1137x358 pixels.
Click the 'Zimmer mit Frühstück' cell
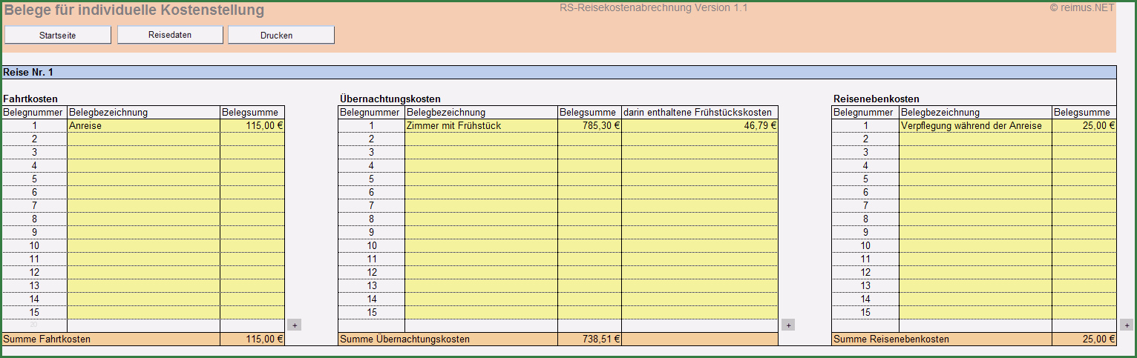coord(481,126)
